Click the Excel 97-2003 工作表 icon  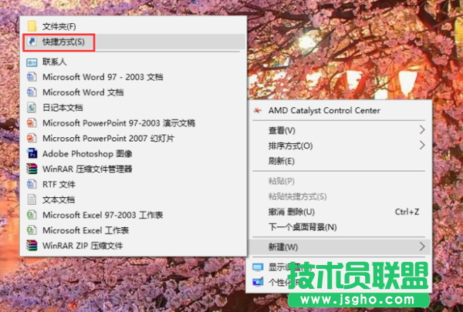pyautogui.click(x=32, y=215)
